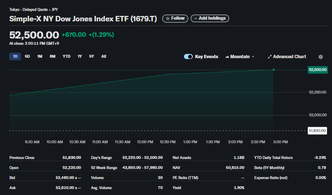The width and height of the screenshot is (332, 195).
Task: Toggle the Key Events switch
Action: (188, 56)
